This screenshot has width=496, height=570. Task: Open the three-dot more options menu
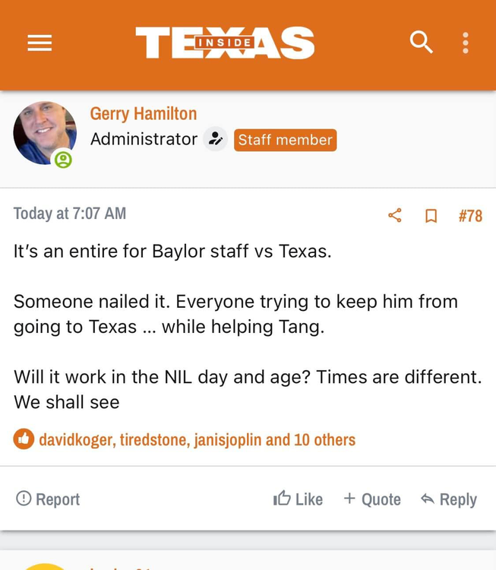coord(465,43)
